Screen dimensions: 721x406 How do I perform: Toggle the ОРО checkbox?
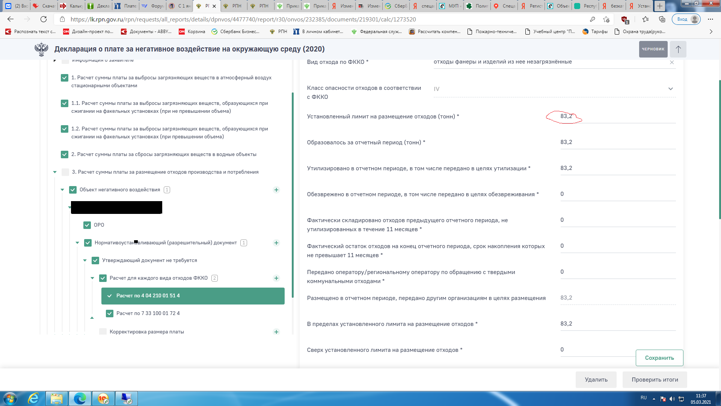click(87, 225)
